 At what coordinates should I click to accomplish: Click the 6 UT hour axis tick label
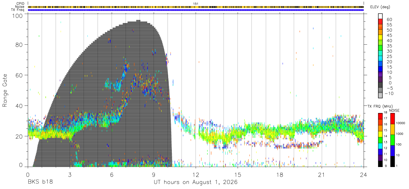pyautogui.click(x=112, y=175)
